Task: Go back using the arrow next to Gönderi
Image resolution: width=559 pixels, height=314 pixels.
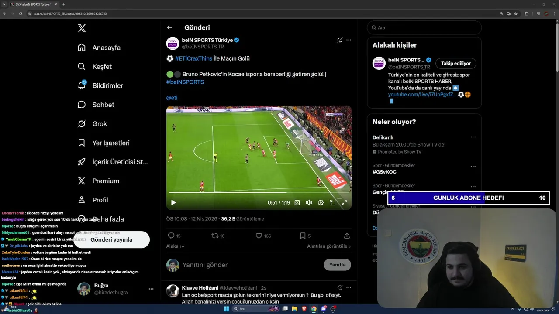Action: (169, 27)
